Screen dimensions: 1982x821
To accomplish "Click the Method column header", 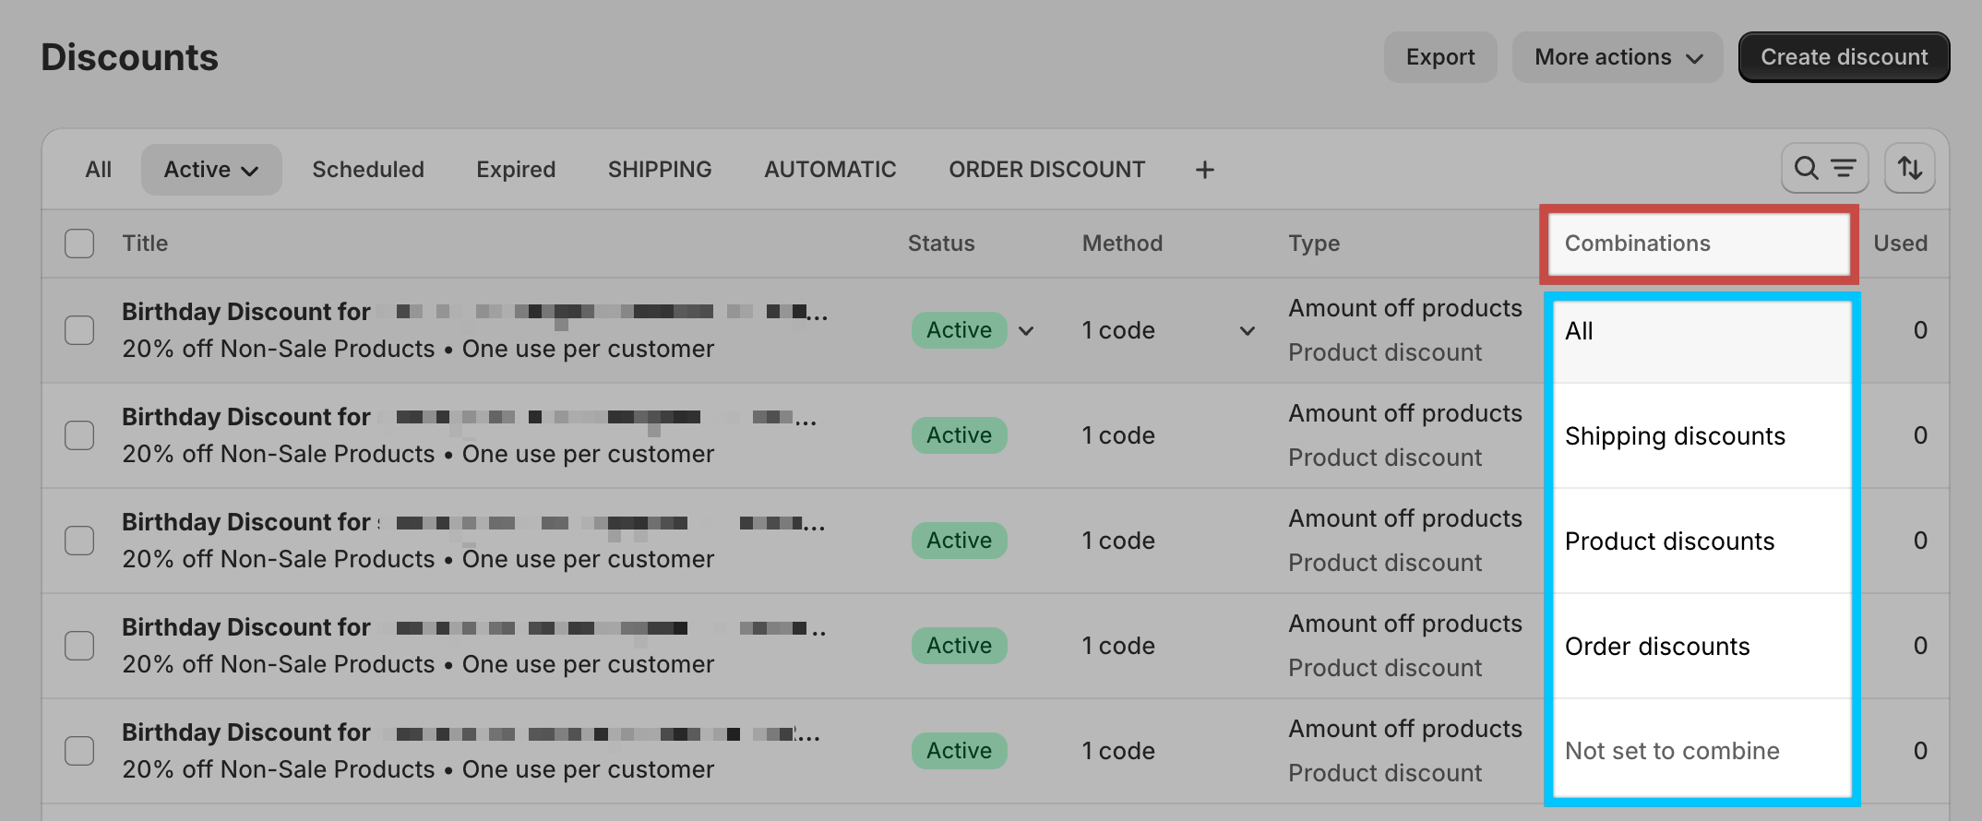I will click(1122, 244).
